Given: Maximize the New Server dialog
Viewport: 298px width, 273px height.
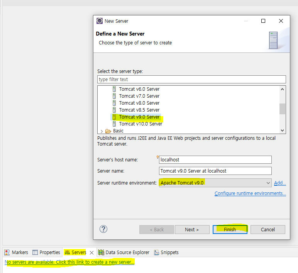Looking at the screenshot, I should point(263,21).
